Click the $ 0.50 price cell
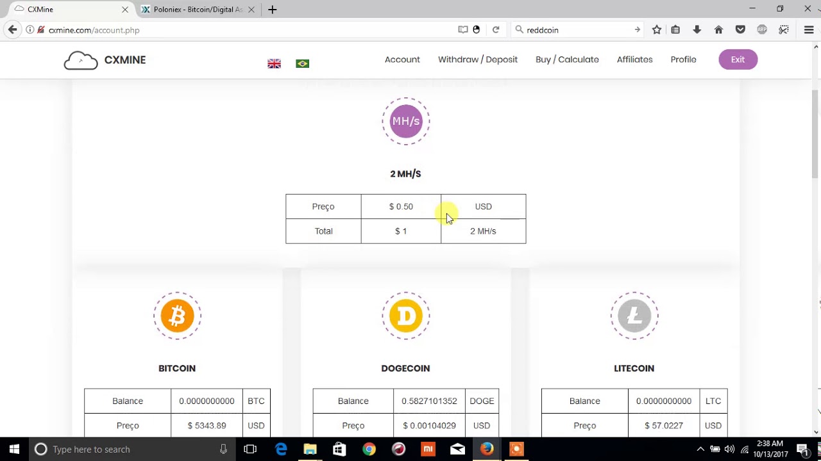 point(401,207)
